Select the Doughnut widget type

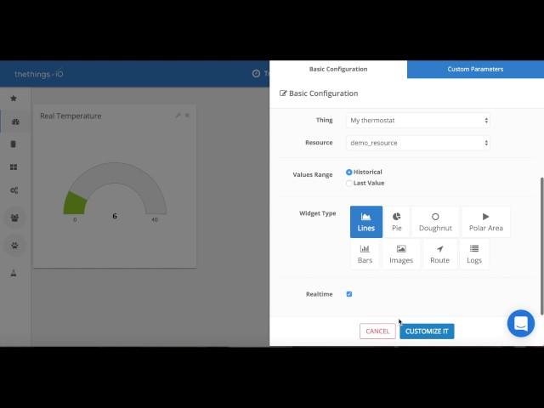click(435, 222)
